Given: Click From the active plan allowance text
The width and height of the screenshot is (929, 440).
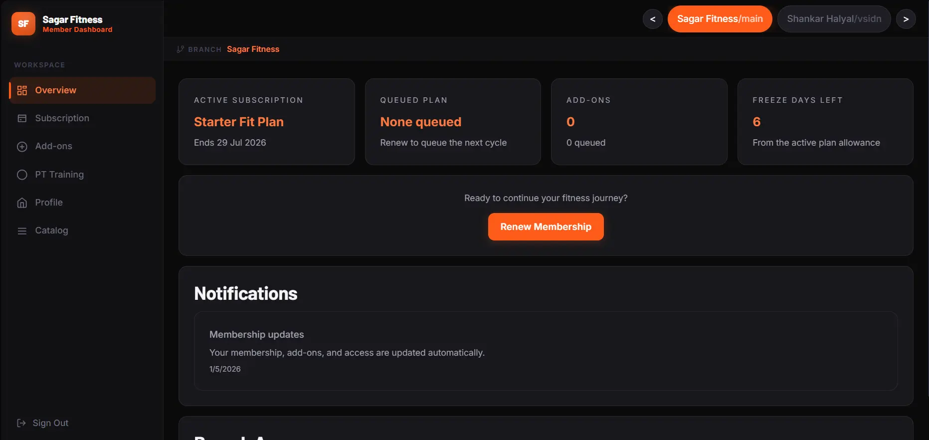Looking at the screenshot, I should coord(816,143).
